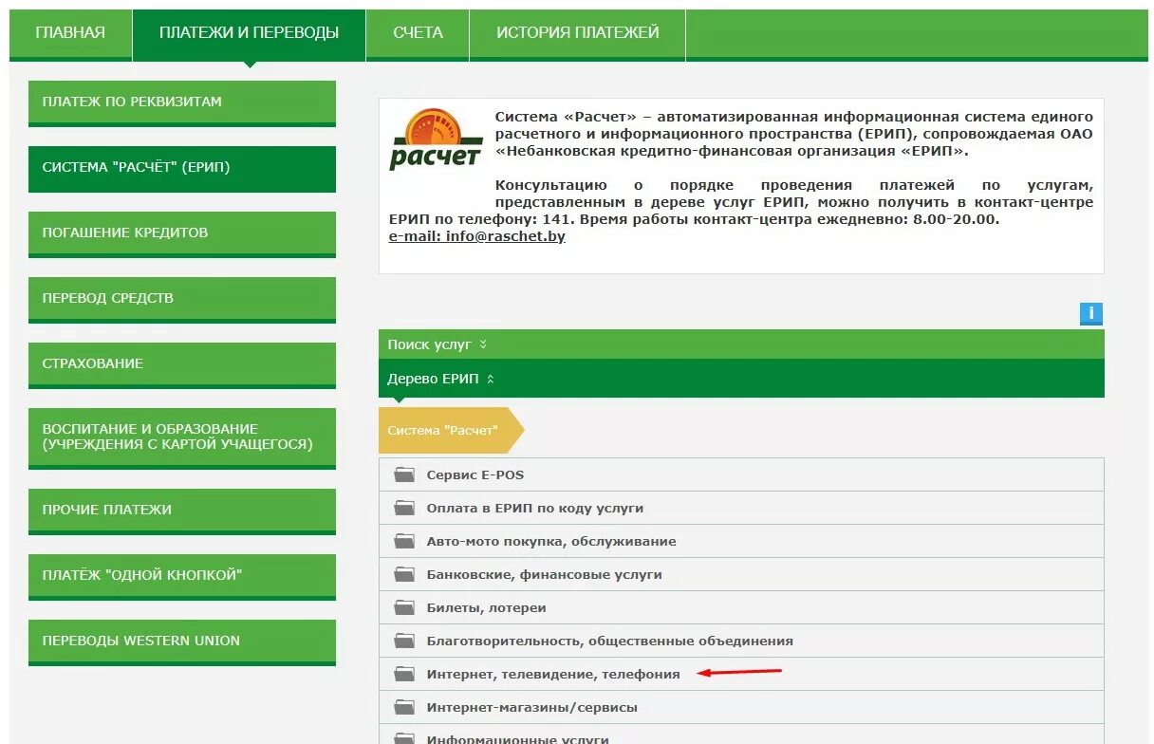Select Система "Расчёт" (ЕРИП) in the sidebar
The width and height of the screenshot is (1154, 744).
182,169
